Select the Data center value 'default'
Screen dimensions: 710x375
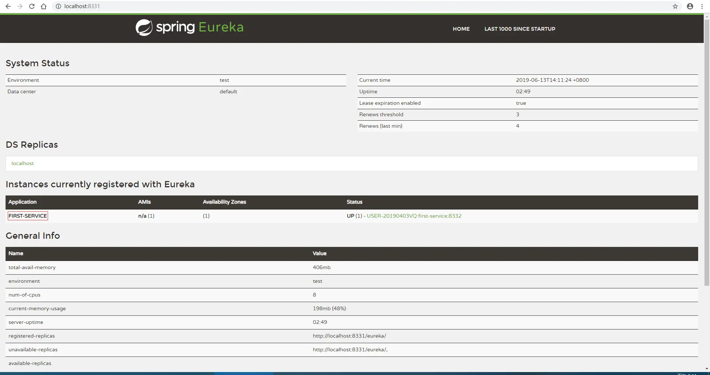coord(228,91)
